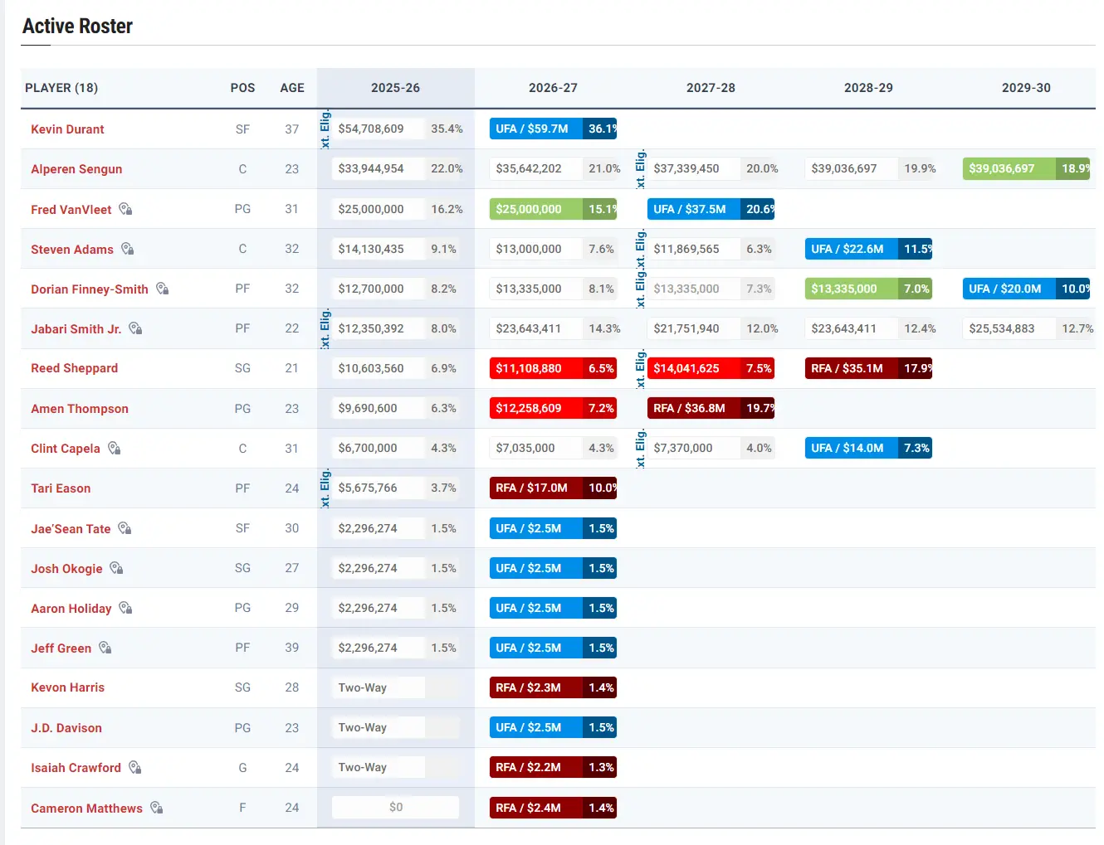Open Kevon Harris' player page
The height and width of the screenshot is (845, 1104).
pos(67,687)
